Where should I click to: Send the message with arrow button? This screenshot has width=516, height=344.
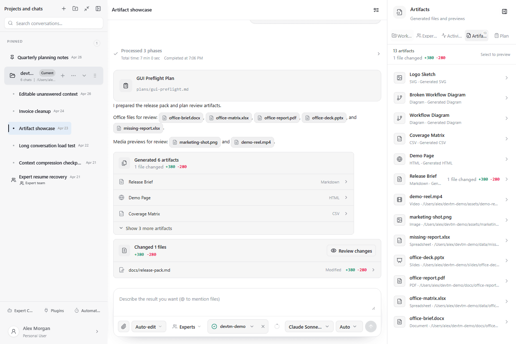pos(371,326)
